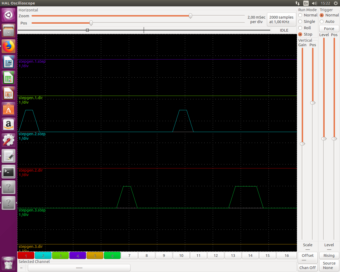Viewport: 340px width, 272px height.
Task: Set Run Mode to Single
Action: point(307,22)
